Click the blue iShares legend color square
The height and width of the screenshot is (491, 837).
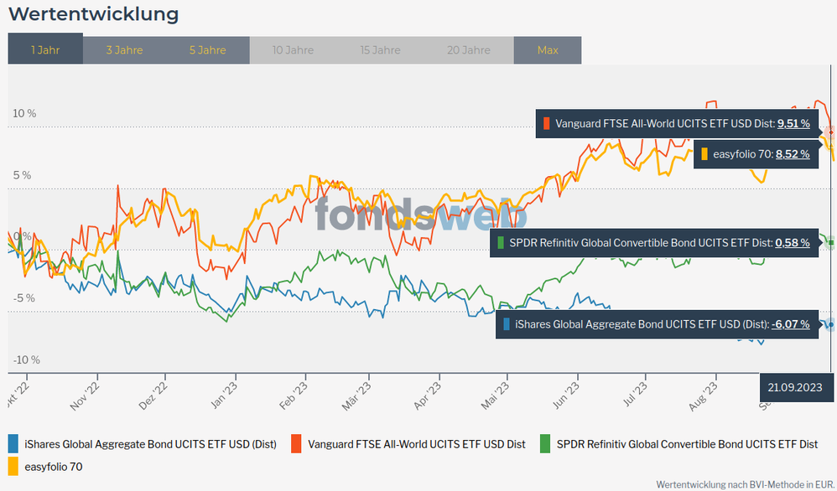tap(13, 443)
